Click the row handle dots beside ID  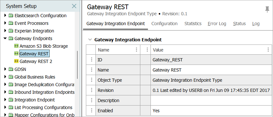(91, 60)
